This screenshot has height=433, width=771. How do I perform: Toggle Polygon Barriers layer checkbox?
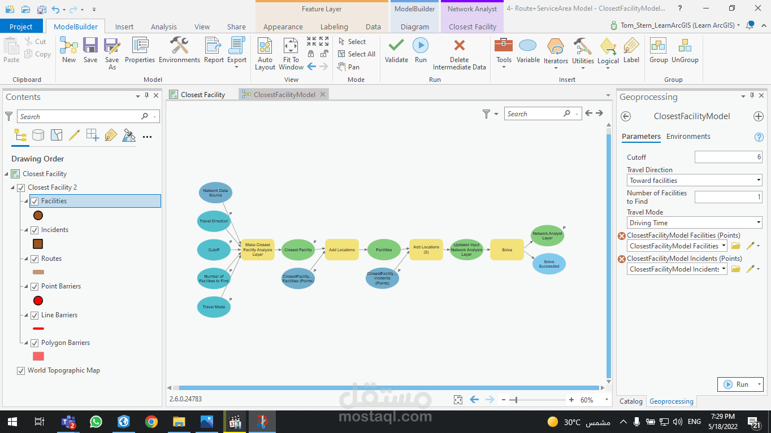point(34,343)
